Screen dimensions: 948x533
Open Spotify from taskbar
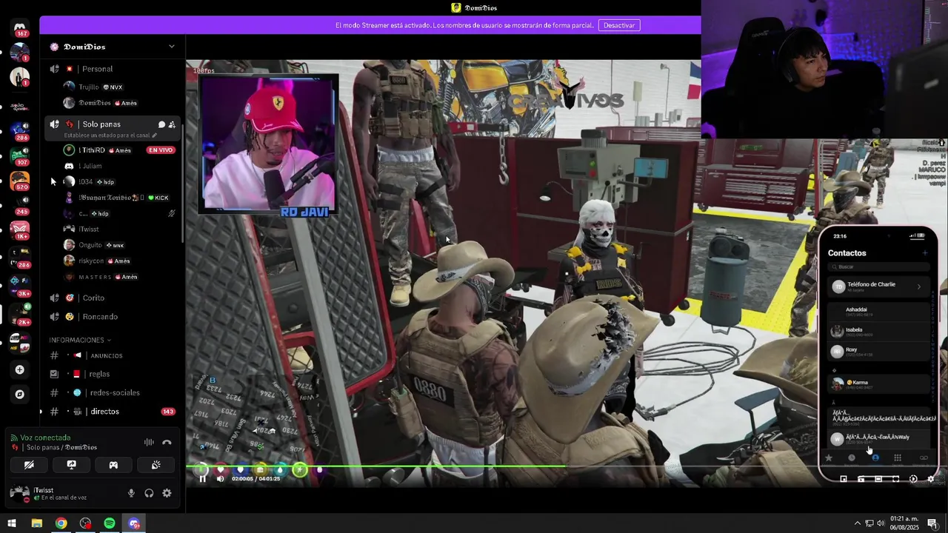[110, 523]
